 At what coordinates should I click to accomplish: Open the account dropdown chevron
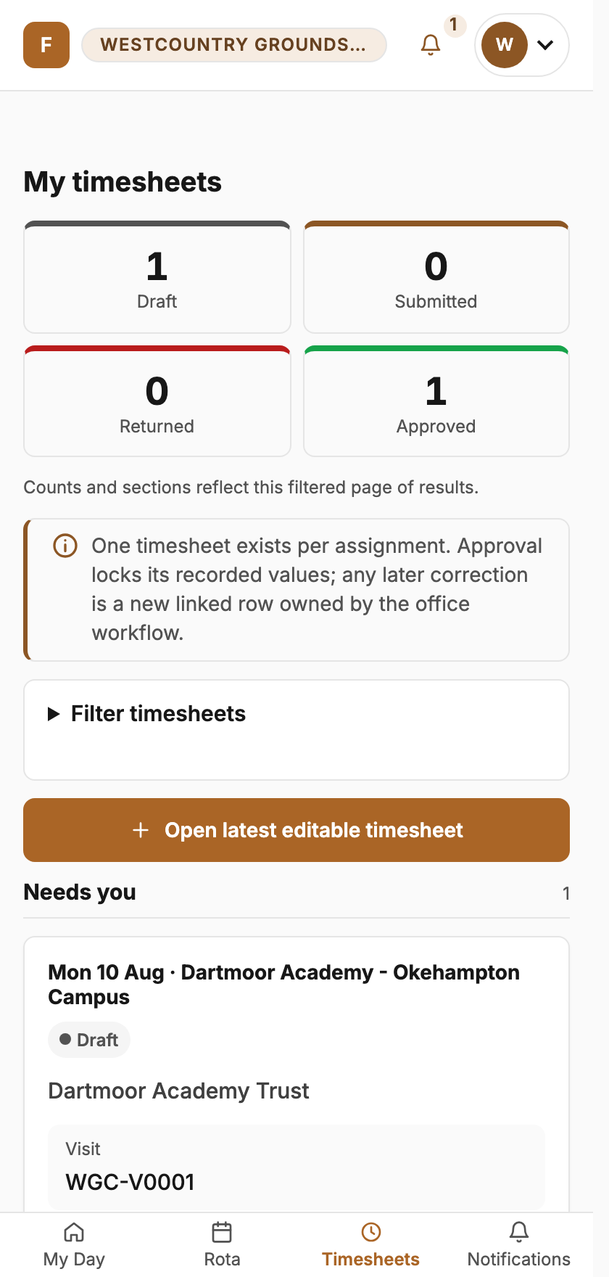click(545, 45)
